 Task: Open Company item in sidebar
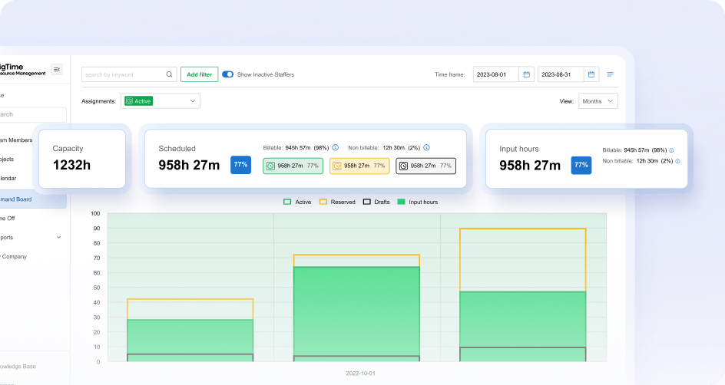pyautogui.click(x=14, y=257)
